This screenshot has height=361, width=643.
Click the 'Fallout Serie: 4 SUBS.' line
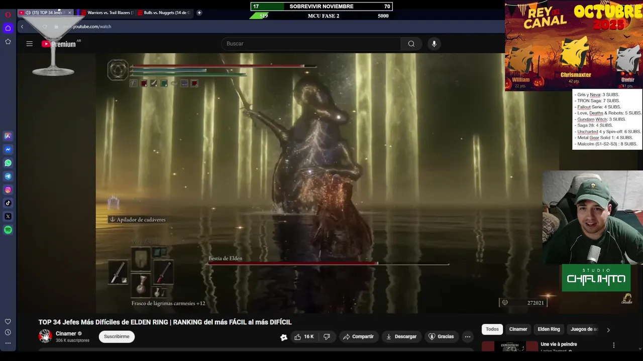tap(598, 107)
